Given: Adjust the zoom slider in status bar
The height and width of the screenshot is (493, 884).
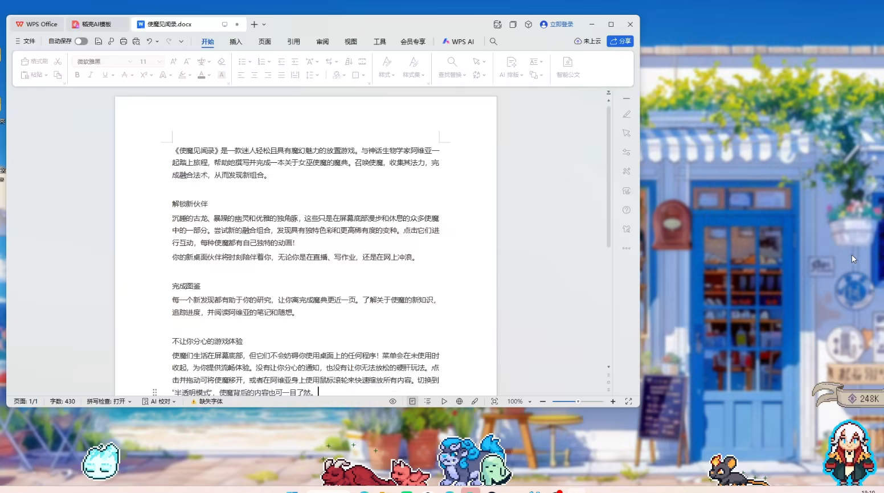Looking at the screenshot, I should coord(578,401).
